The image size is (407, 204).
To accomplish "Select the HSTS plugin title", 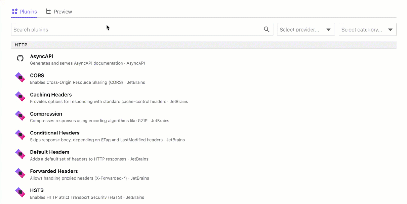I will (x=37, y=190).
